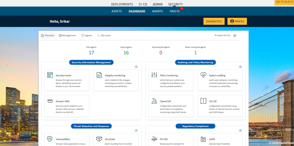
Task: Click the Vulnerabilities shield icon
Action: pyautogui.click(x=50, y=139)
